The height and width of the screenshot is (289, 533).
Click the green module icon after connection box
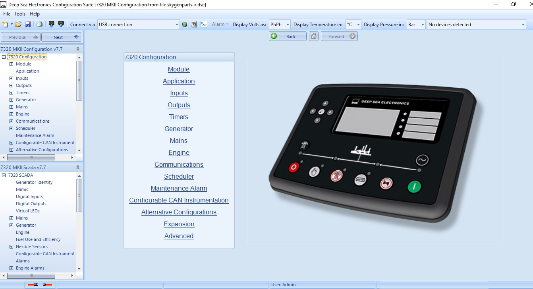pyautogui.click(x=184, y=24)
